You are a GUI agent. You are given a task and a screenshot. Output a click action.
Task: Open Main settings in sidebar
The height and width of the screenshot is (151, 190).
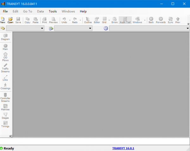pyautogui.click(x=5, y=47)
